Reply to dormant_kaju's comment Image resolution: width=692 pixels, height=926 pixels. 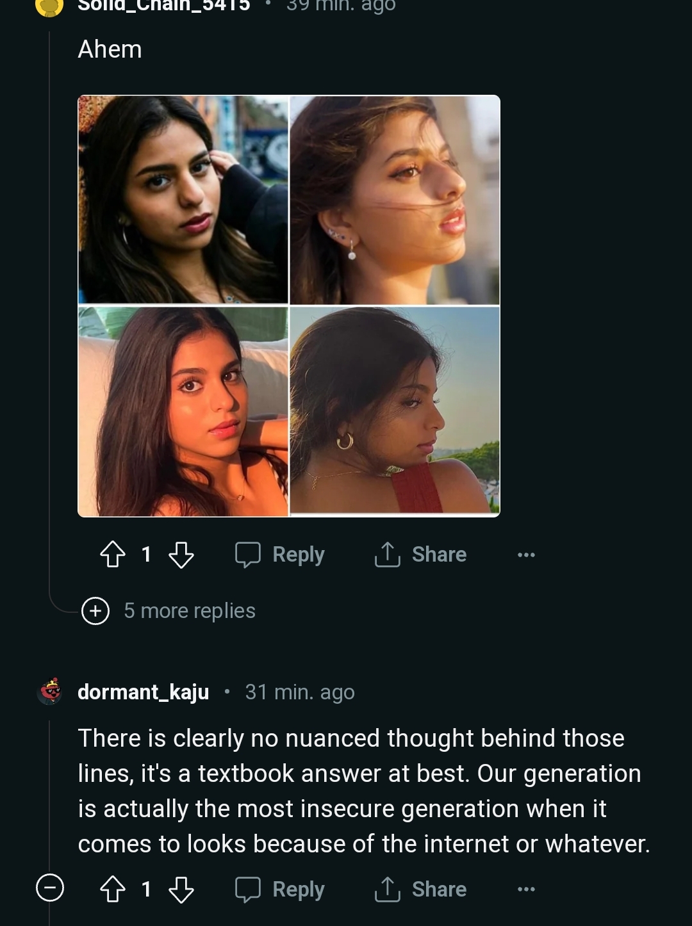280,889
